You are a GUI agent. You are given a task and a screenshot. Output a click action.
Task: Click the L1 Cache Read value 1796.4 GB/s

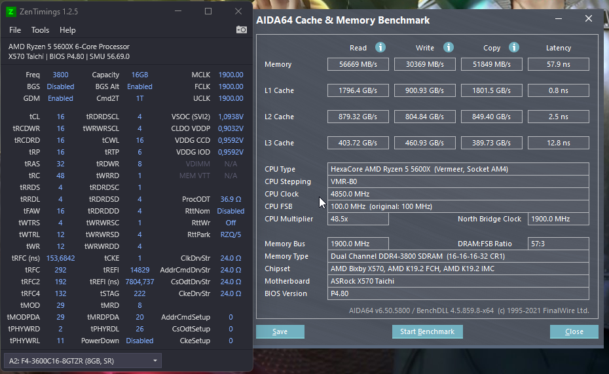click(x=358, y=90)
